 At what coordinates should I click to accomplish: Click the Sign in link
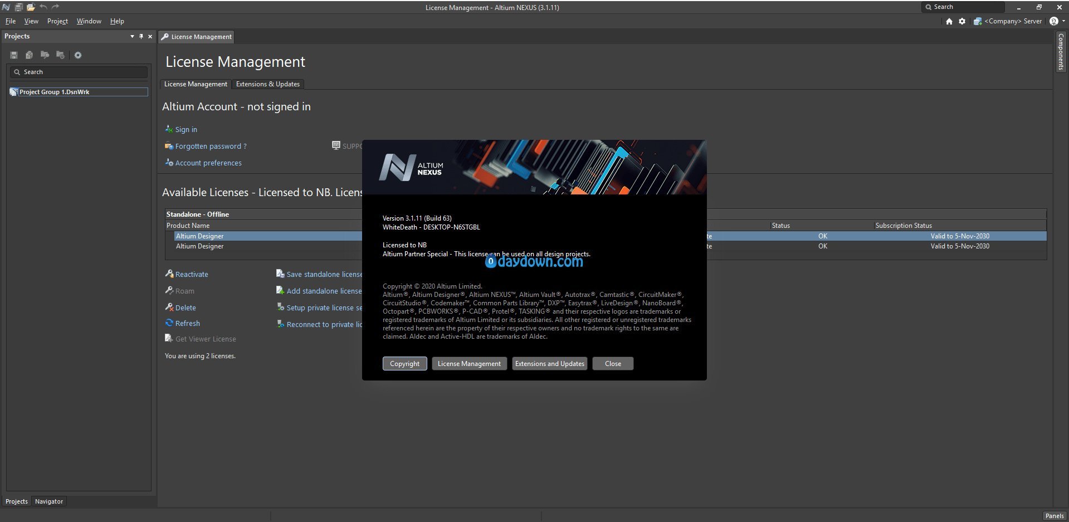186,129
